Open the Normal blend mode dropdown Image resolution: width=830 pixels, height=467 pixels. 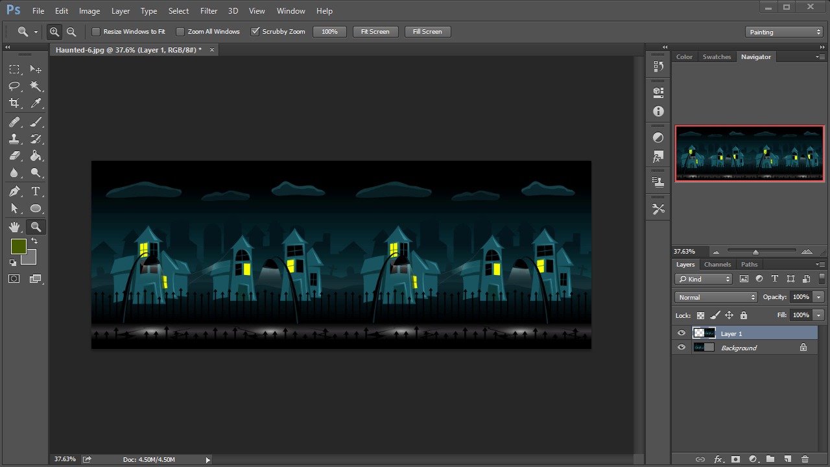coord(716,297)
